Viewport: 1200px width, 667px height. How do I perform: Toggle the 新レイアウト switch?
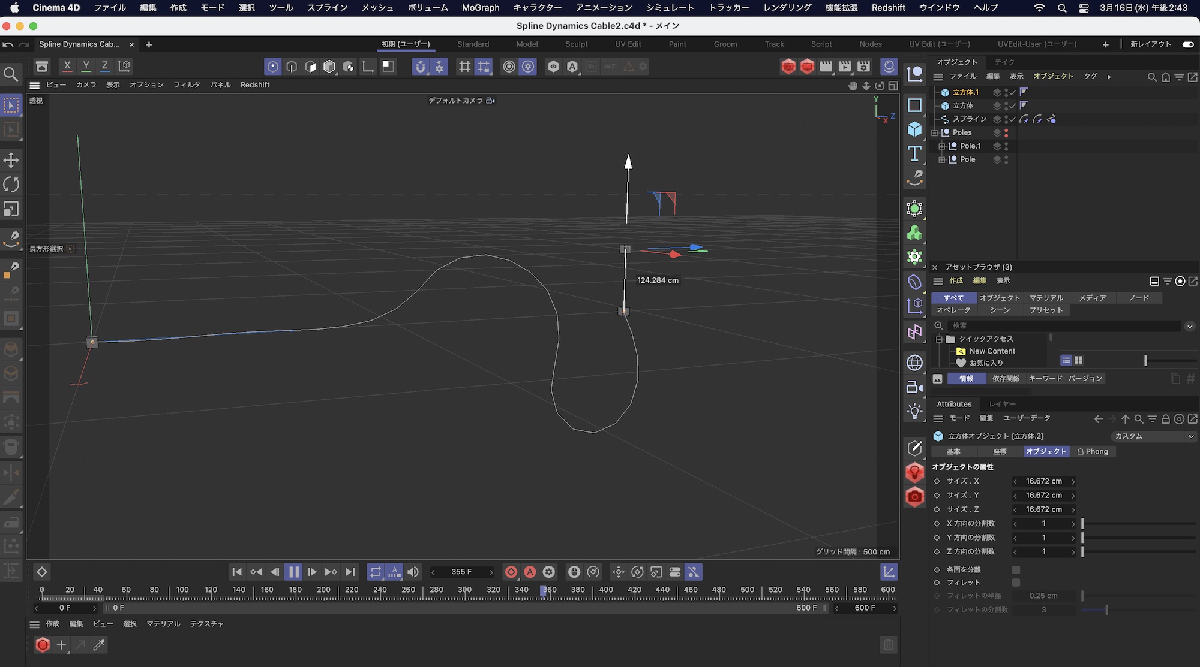tap(1187, 44)
